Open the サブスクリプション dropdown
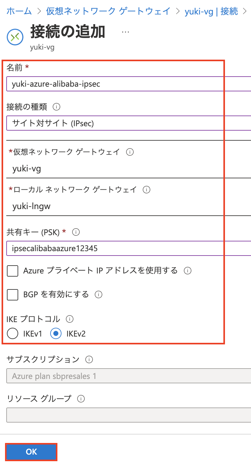Image resolution: width=251 pixels, height=464 pixels. coord(129,376)
